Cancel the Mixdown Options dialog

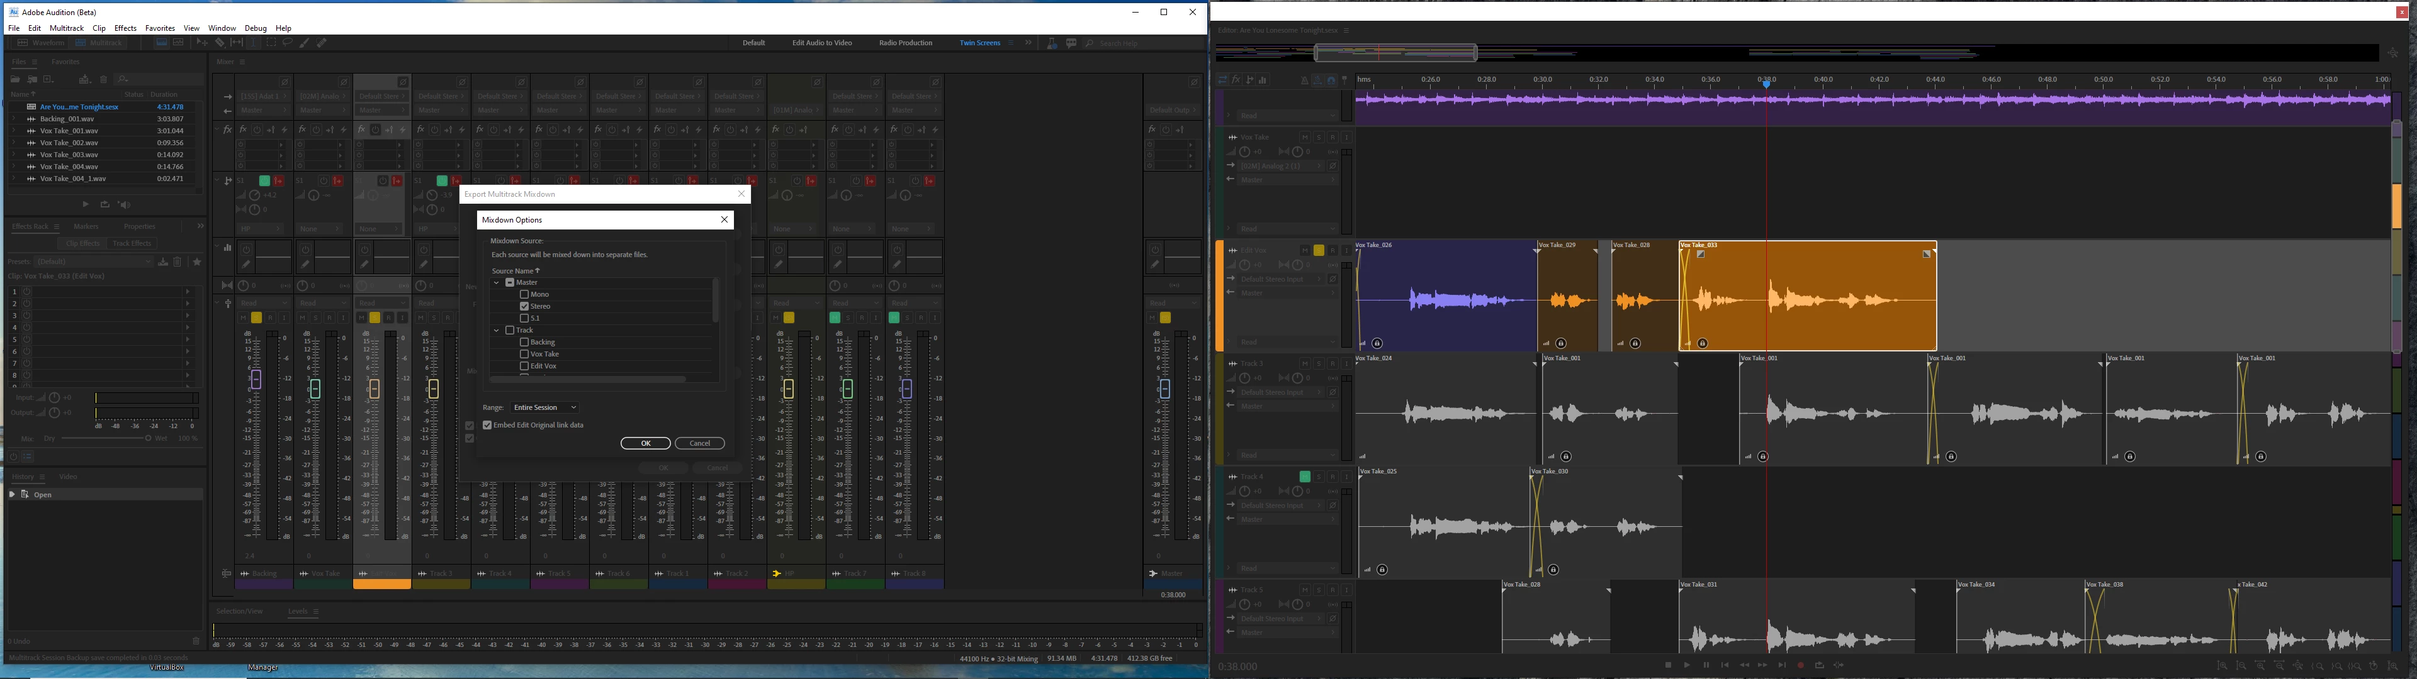click(x=700, y=443)
